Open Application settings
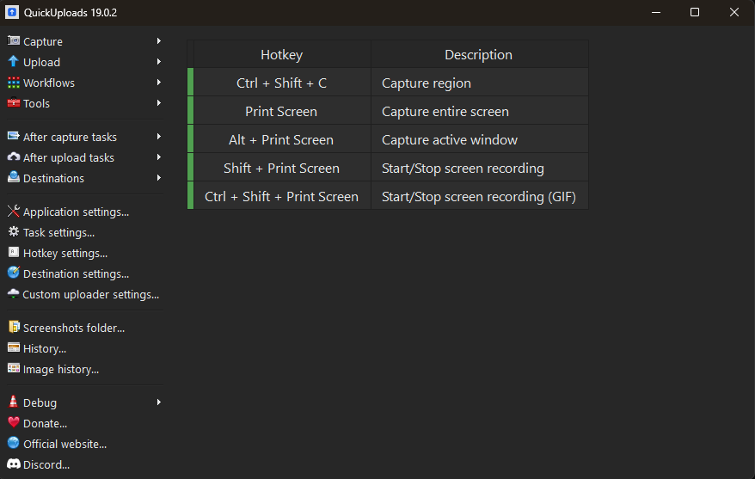Screen dimensions: 755x479 (x=76, y=212)
